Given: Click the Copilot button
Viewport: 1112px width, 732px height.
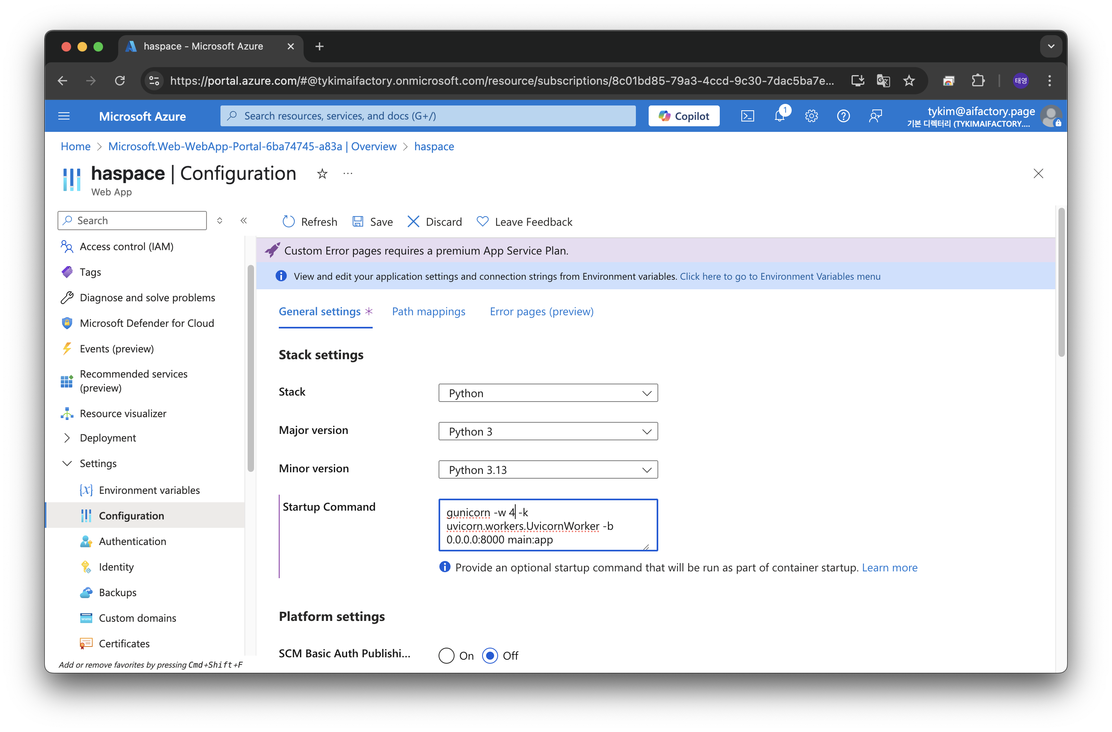Looking at the screenshot, I should tap(683, 116).
